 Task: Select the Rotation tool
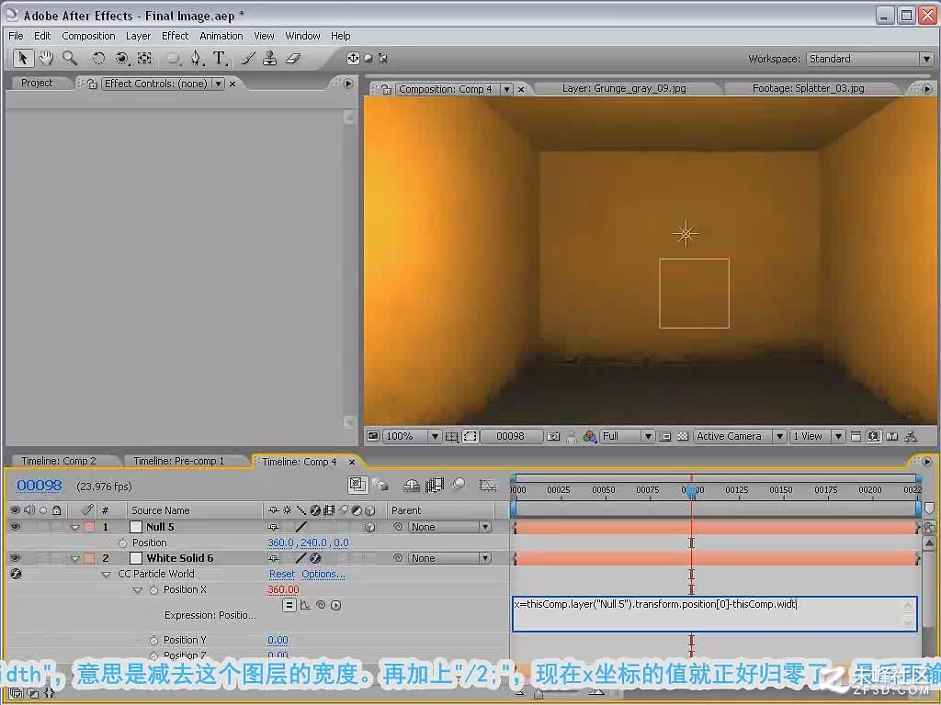tap(98, 58)
